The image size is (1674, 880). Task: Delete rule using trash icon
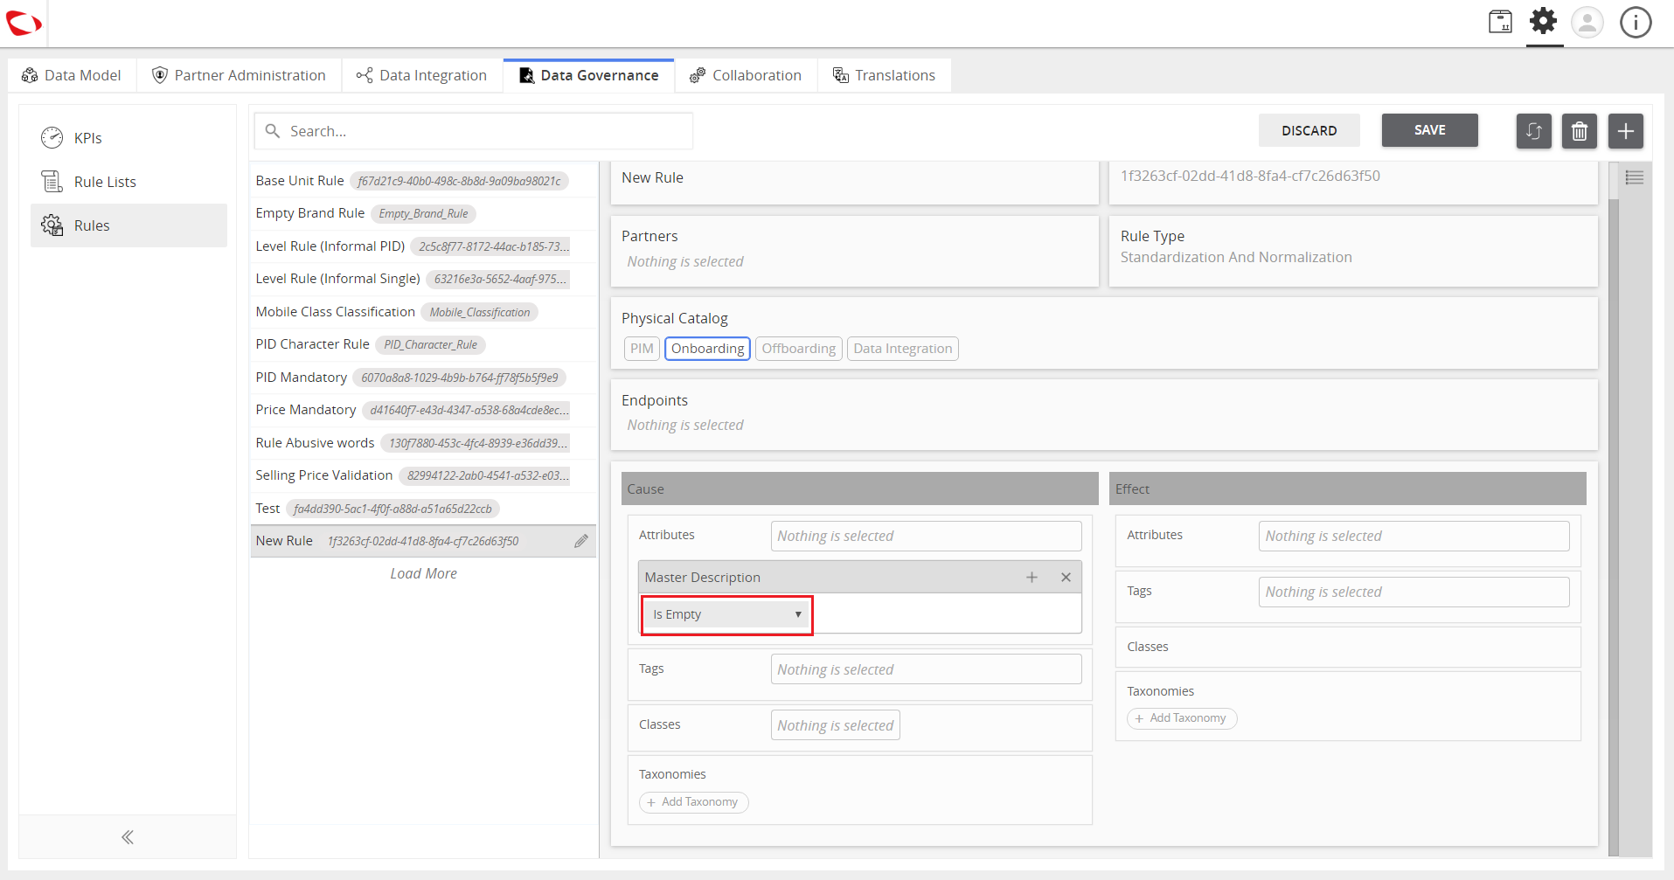click(1580, 131)
